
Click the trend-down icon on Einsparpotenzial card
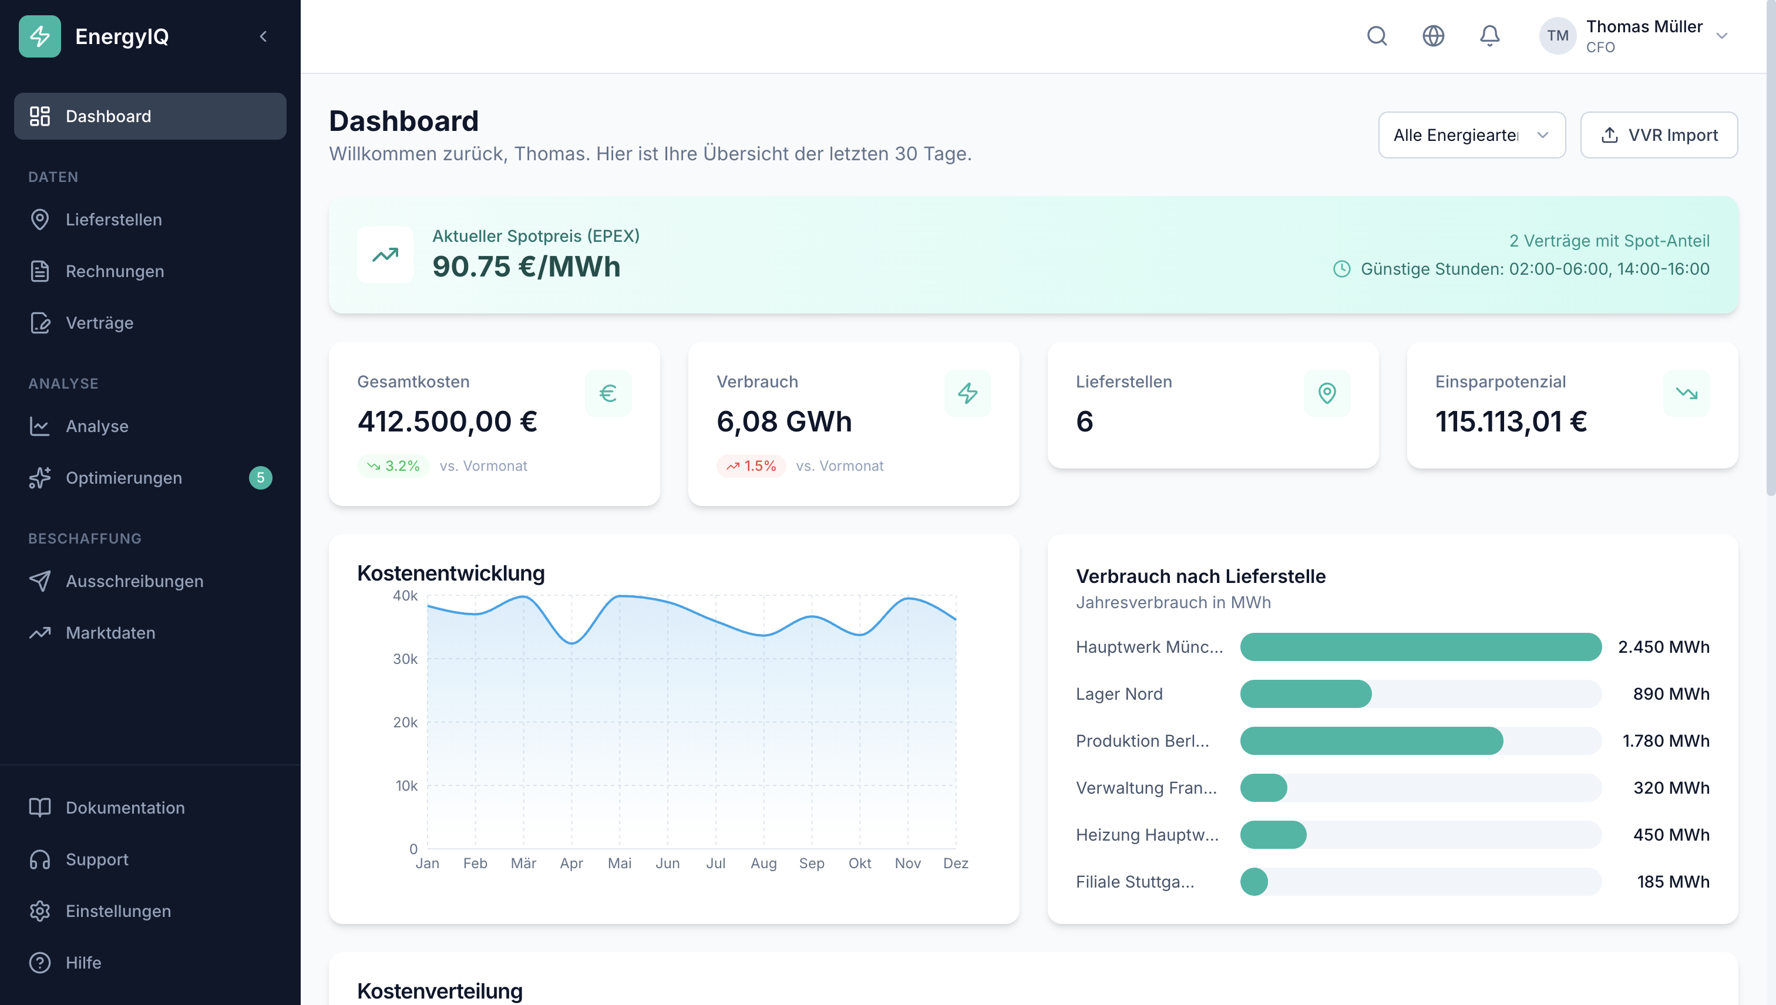(x=1687, y=393)
